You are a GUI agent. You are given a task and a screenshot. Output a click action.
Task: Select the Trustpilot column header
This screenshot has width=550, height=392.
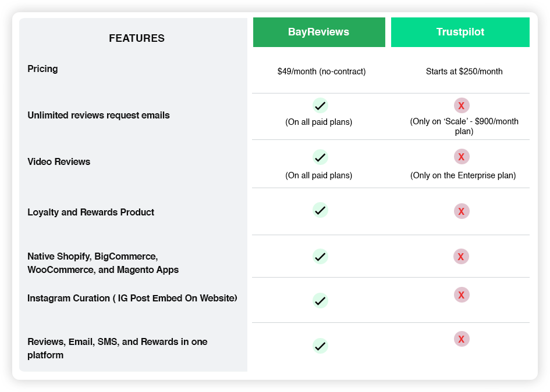click(460, 32)
